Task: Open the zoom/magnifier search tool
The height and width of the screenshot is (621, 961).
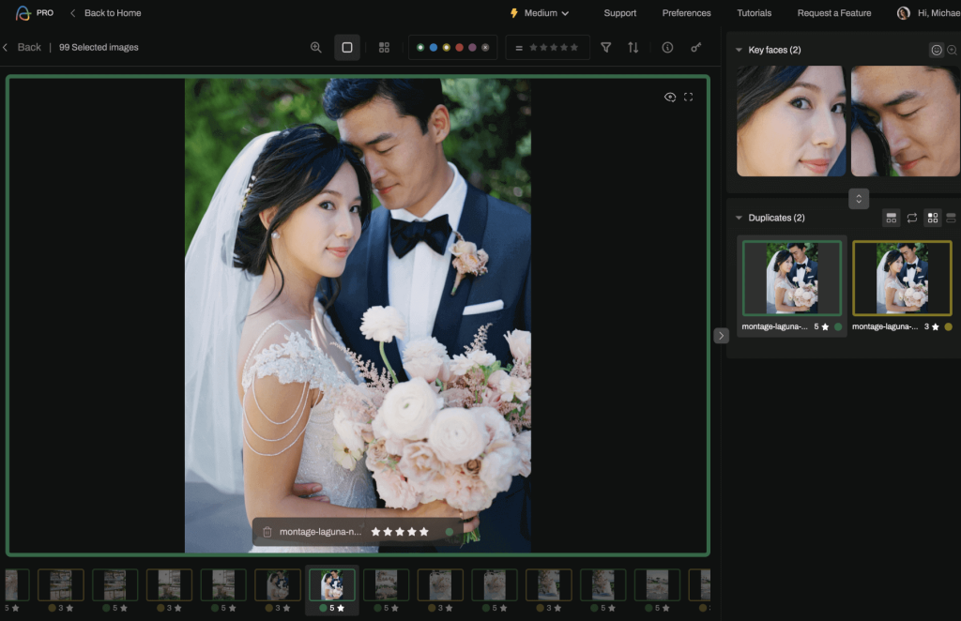Action: [316, 46]
